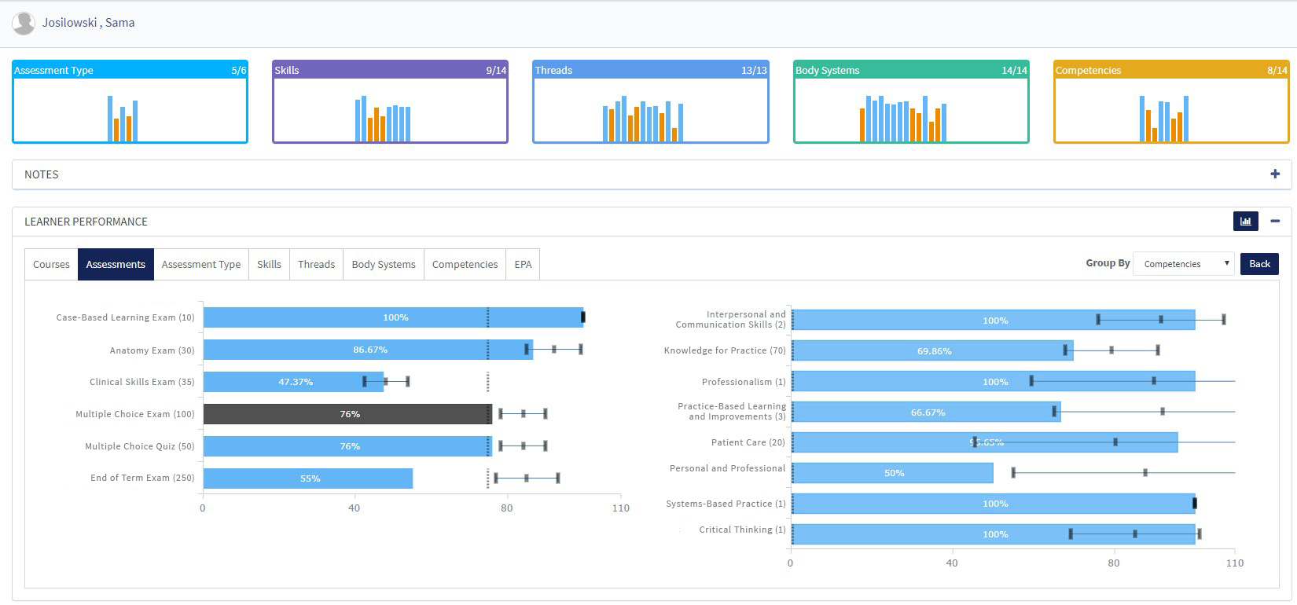Open the Group By dropdown
Screen dimensions: 1297x605
coord(1183,264)
